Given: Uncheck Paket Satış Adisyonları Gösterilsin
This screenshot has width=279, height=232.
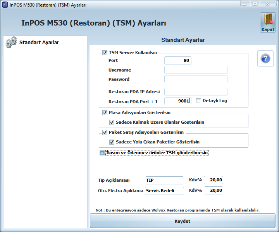Looking at the screenshot, I should (105, 132).
